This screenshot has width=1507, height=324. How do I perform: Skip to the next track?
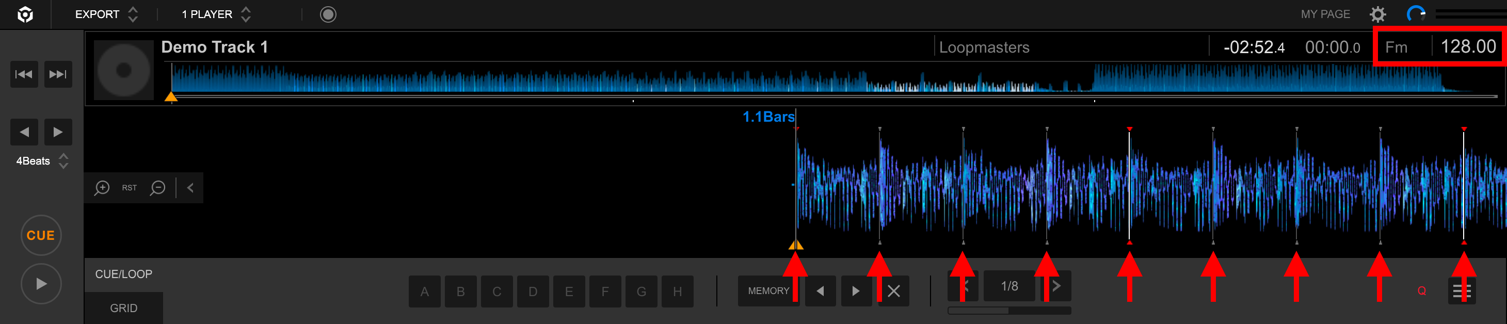pos(58,74)
